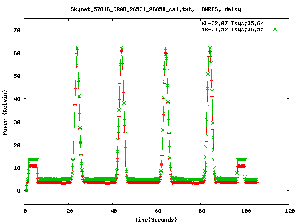Click the x-axis tick label 60
This screenshot has height=224, width=299.
pos(158,211)
